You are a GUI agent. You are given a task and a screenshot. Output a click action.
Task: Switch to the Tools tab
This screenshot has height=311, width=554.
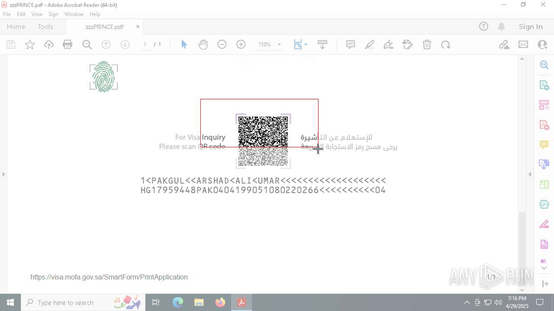click(x=45, y=27)
